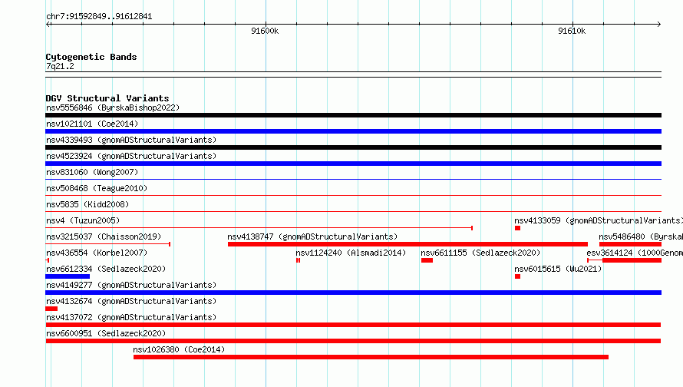The width and height of the screenshot is (683, 387).
Task: Click the nsv4523924 (gnomADStructuralVariants) label
Action: (x=131, y=156)
